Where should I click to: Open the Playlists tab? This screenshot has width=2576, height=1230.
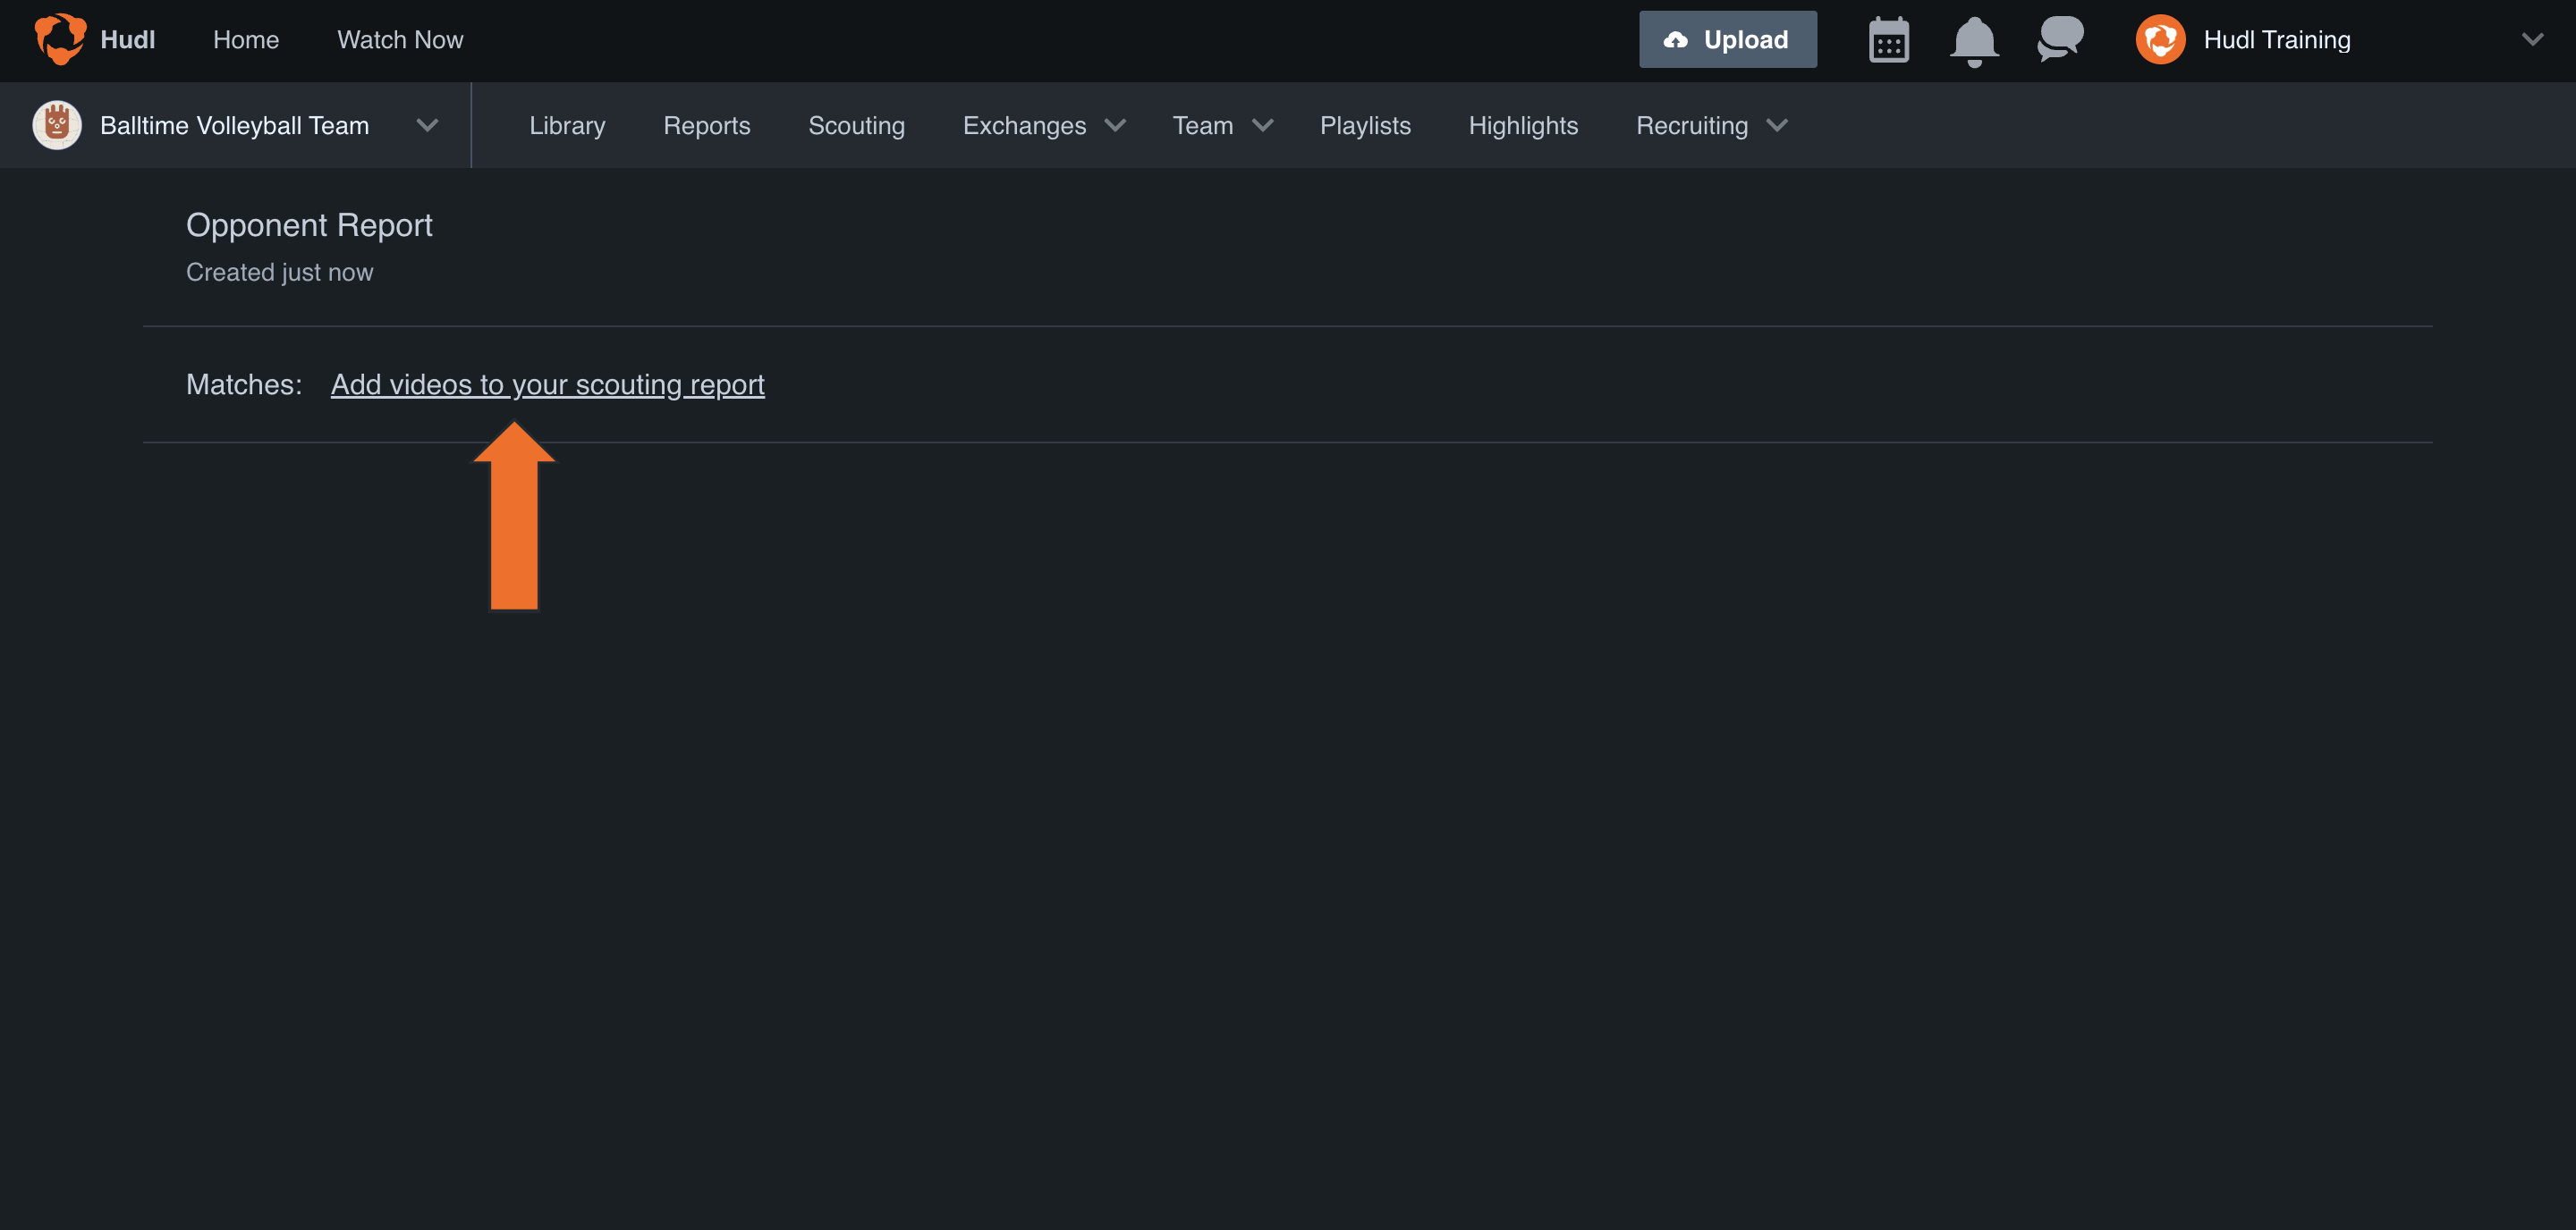click(1365, 125)
